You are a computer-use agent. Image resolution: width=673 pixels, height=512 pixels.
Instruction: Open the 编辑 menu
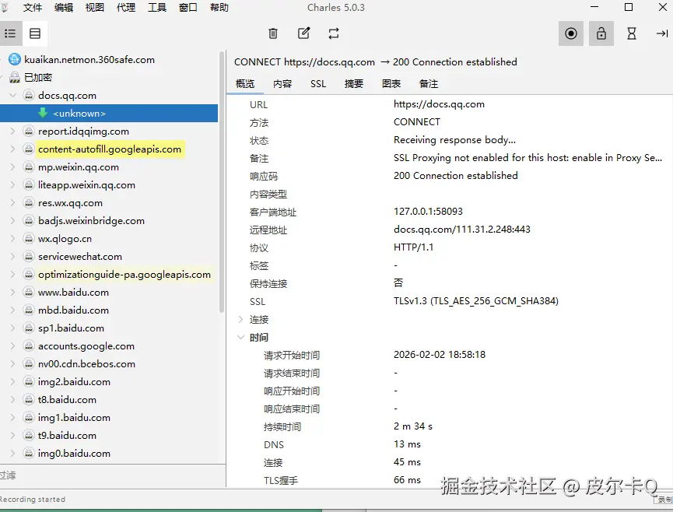point(64,7)
